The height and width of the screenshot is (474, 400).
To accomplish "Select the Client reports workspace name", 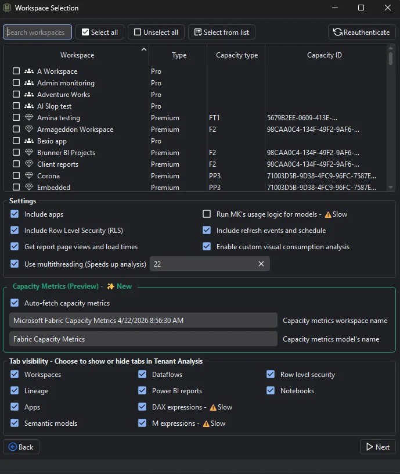I will point(57,164).
